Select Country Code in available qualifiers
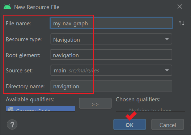 coord(41,109)
